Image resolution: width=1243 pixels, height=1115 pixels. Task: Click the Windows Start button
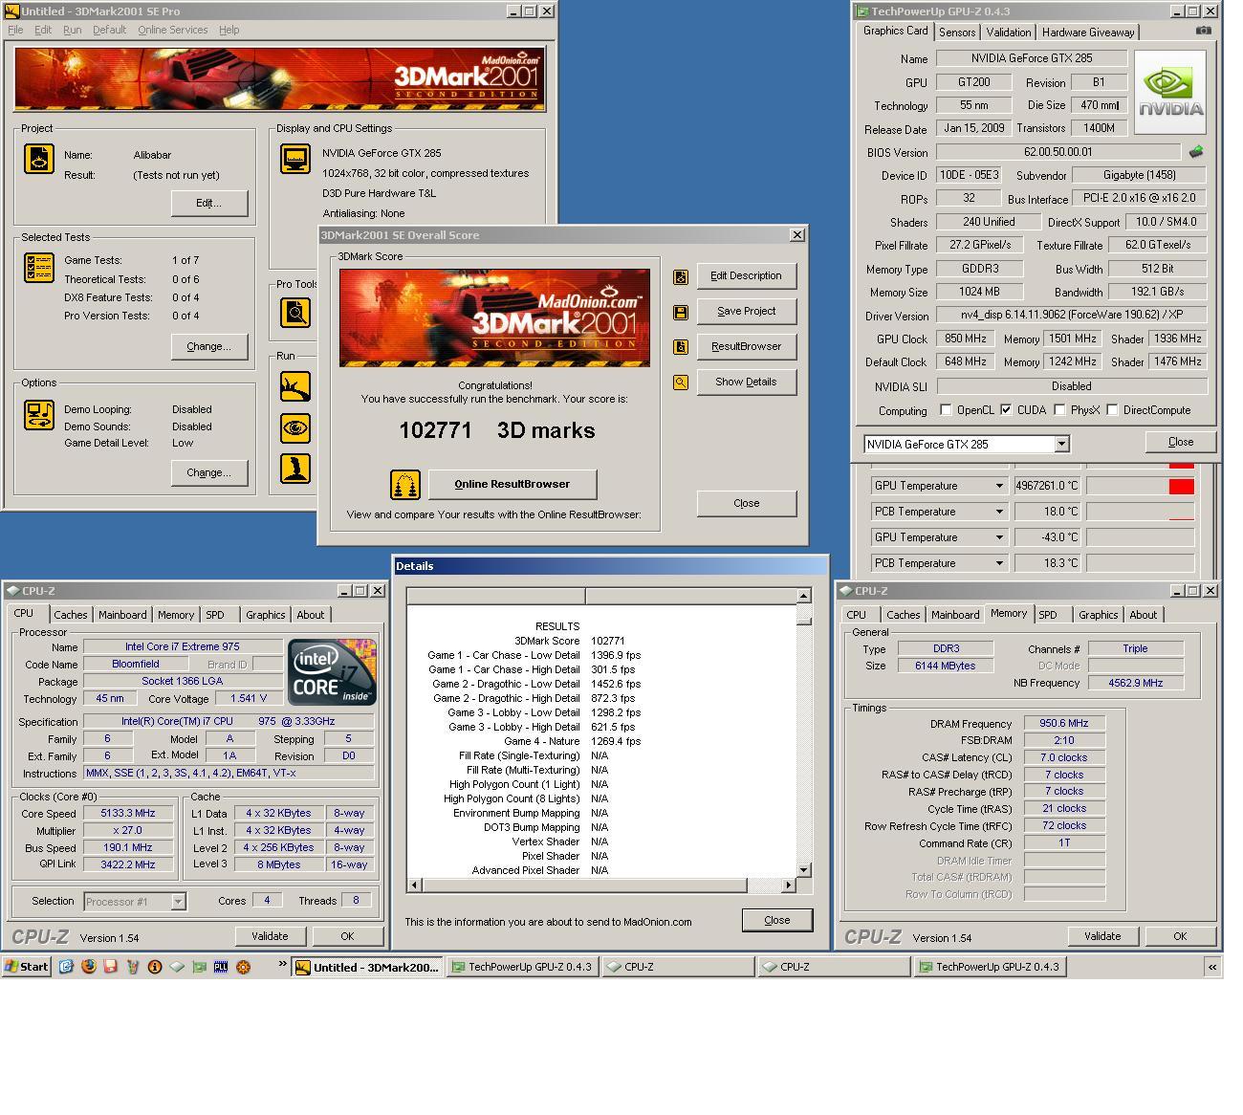click(x=26, y=967)
